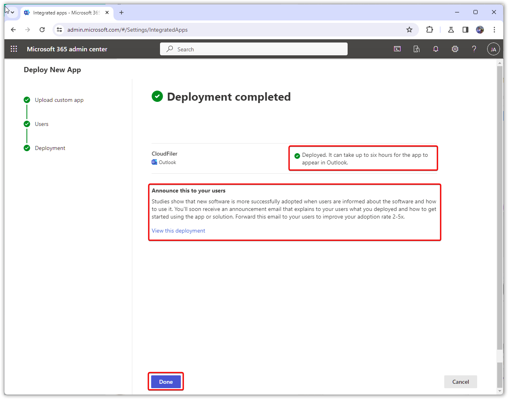This screenshot has width=508, height=399.
Task: Click the CloudFiler app name
Action: 164,154
